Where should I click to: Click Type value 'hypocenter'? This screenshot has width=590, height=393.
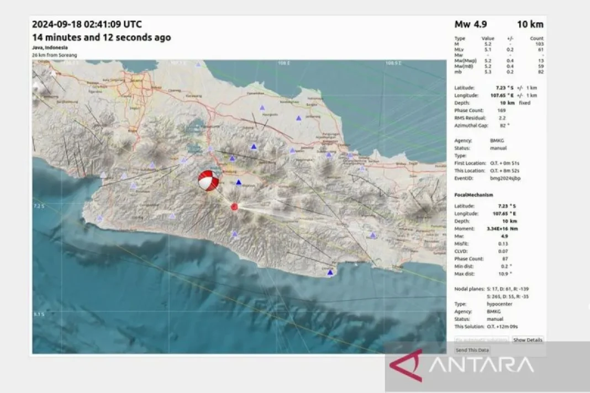pos(499,304)
